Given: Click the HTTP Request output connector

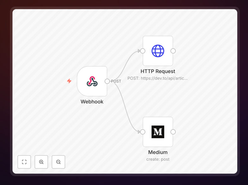Looking at the screenshot, I should [173, 51].
